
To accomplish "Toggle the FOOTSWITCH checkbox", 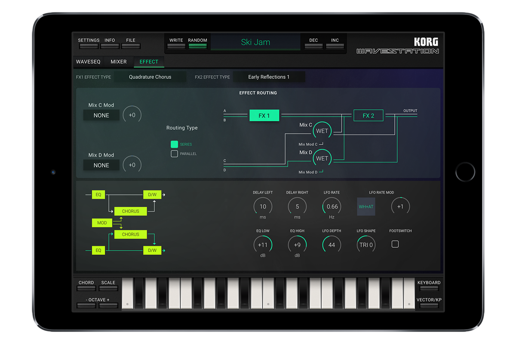I will [x=395, y=244].
